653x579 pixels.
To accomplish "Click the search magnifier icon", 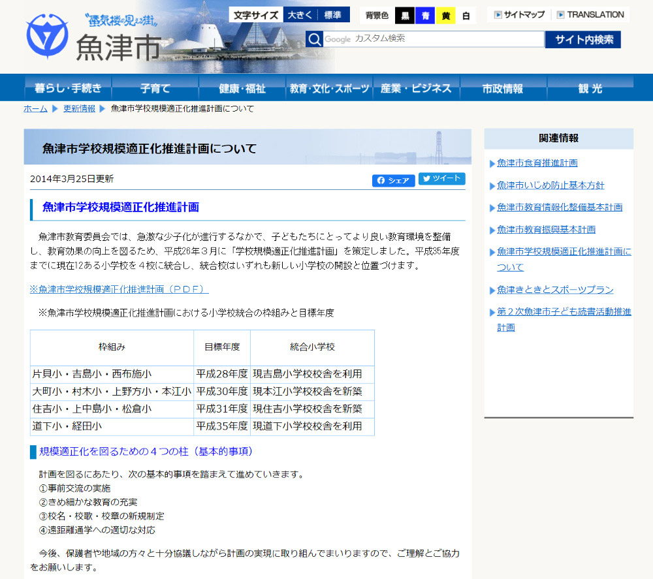I will coord(314,39).
